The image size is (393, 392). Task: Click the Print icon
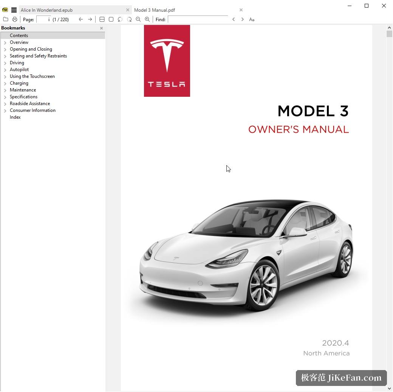click(x=15, y=19)
